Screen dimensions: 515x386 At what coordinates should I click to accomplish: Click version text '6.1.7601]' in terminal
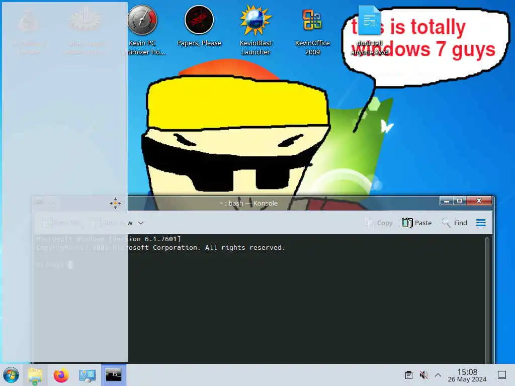click(x=163, y=239)
